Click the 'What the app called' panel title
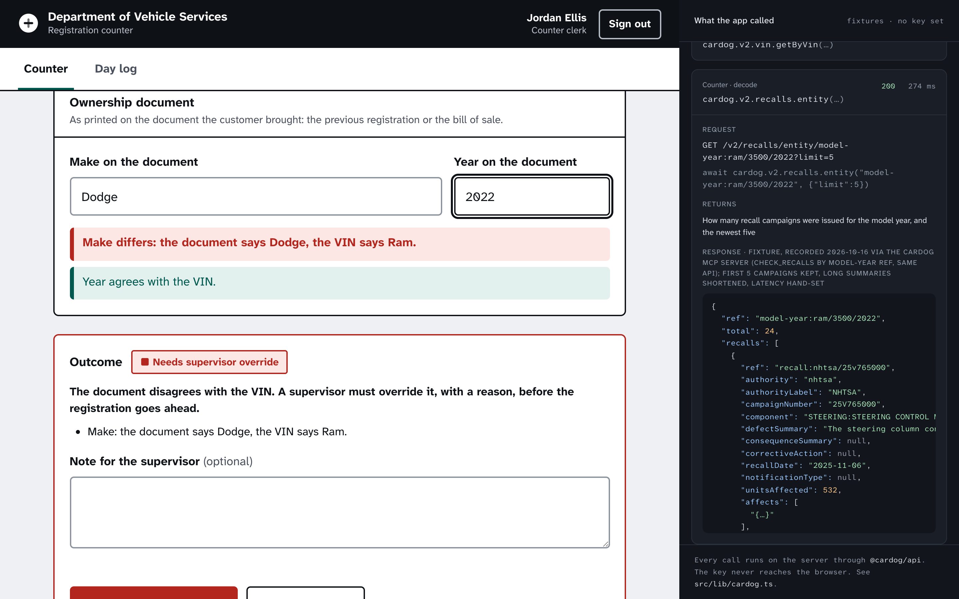The image size is (959, 599). tap(734, 21)
